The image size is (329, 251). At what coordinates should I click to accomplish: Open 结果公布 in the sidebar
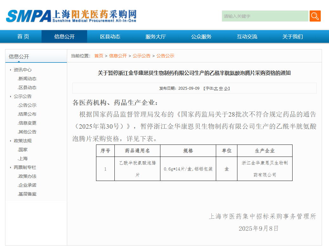(x=27, y=114)
